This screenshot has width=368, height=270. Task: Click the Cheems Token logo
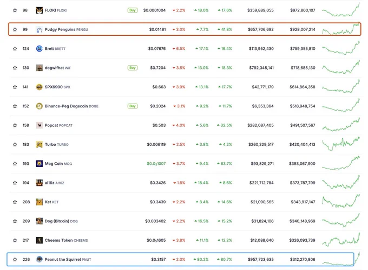click(x=39, y=240)
